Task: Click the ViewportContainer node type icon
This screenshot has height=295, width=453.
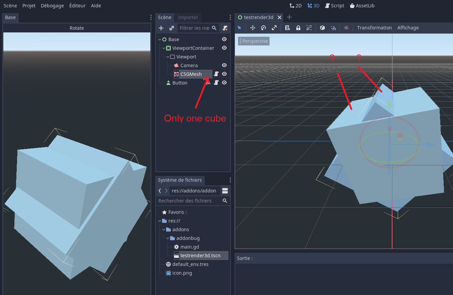Action: (x=168, y=48)
